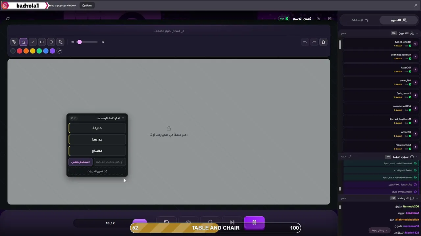Viewport: 421px width, 236px height.
Task: Go to home via house icon
Action: click(318, 19)
